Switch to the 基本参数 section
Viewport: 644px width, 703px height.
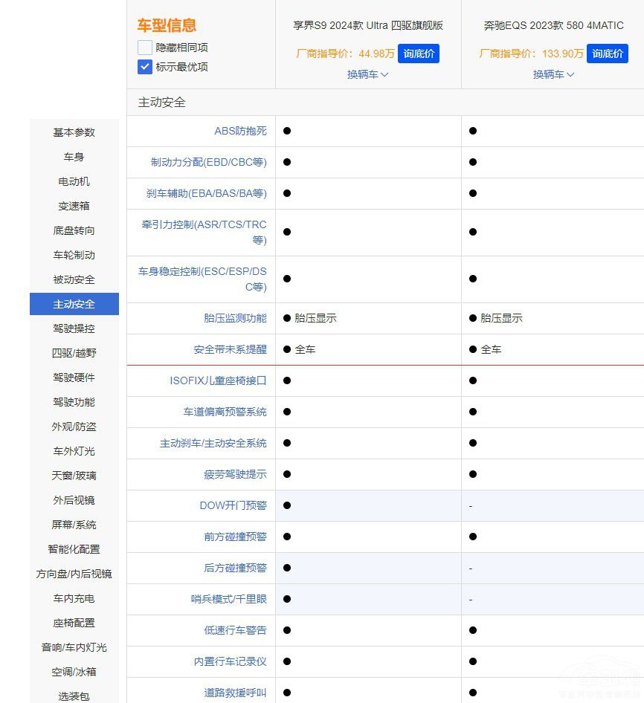72,132
